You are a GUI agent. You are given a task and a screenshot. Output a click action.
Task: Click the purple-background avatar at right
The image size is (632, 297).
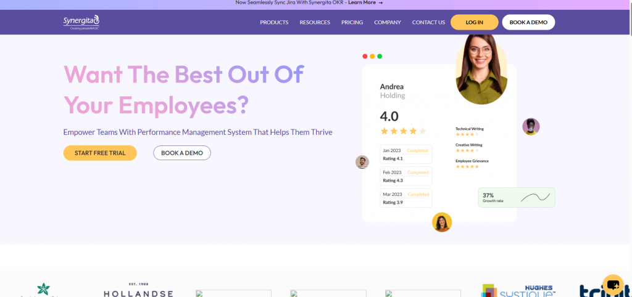(x=531, y=126)
